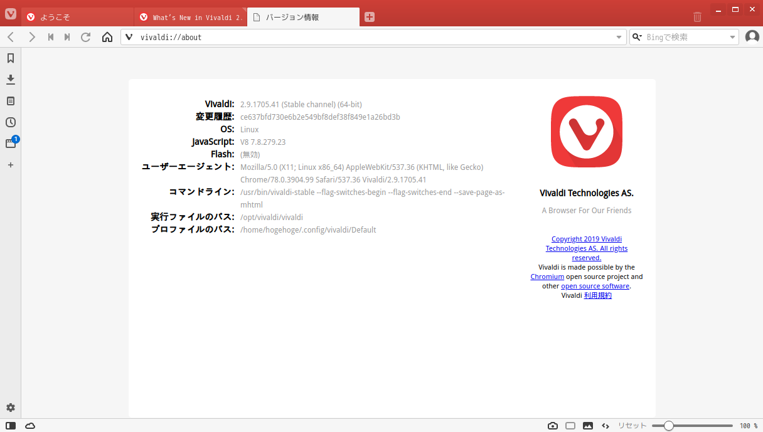This screenshot has width=763, height=432.
Task: Click the rewind history button
Action: click(51, 37)
